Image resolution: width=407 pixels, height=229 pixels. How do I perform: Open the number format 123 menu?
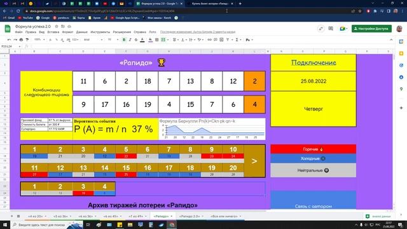(x=76, y=39)
